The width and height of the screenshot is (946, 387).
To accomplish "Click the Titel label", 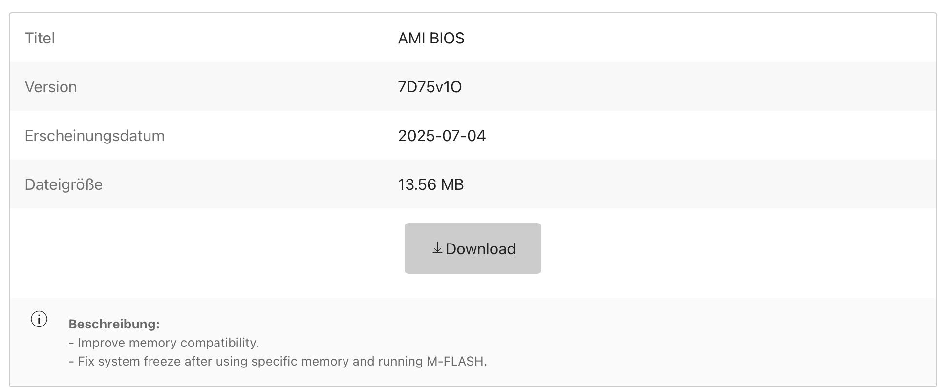I will [x=40, y=38].
